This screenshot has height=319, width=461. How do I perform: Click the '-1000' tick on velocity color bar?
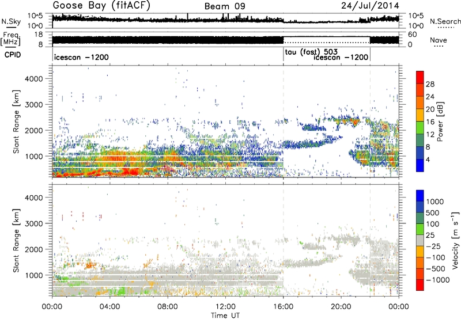coord(437,280)
